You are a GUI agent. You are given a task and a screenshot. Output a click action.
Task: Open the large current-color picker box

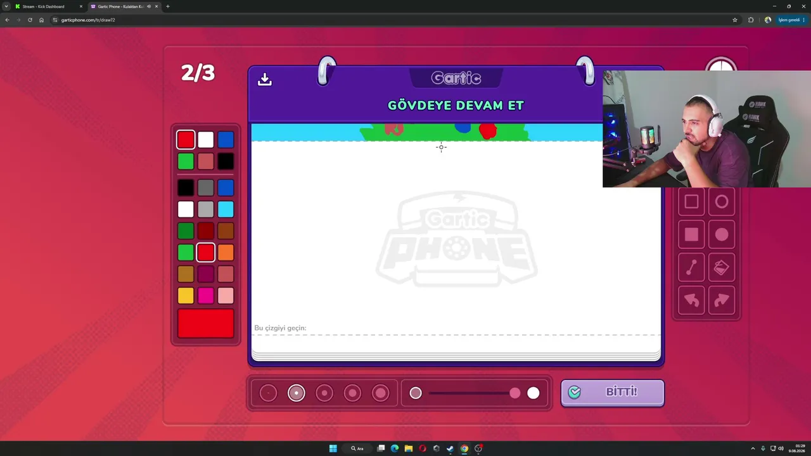[x=205, y=324]
